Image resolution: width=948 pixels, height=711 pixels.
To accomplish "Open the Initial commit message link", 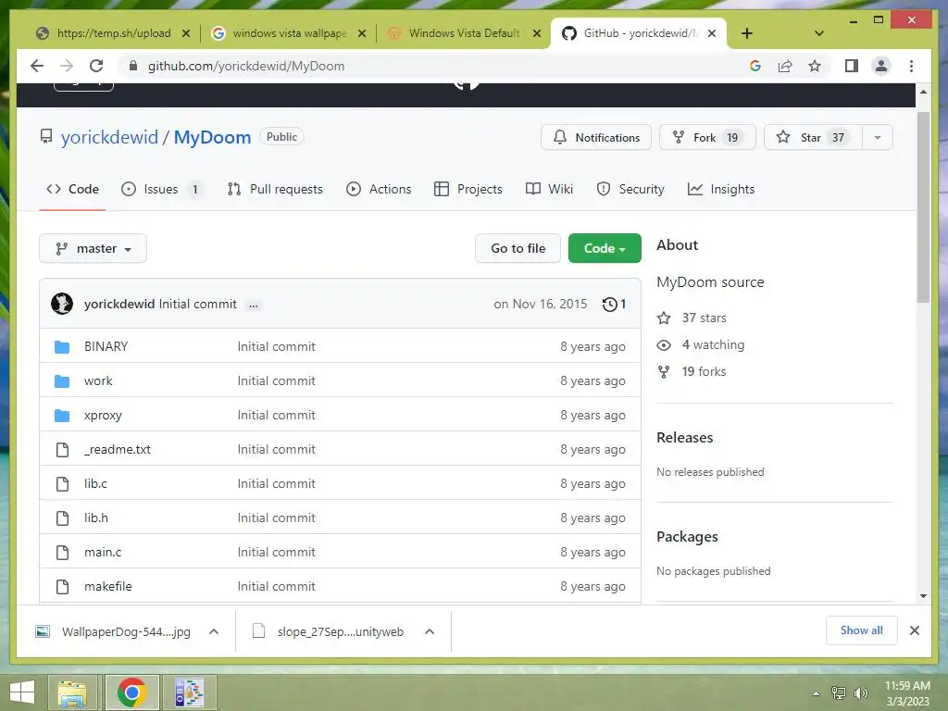I will point(198,304).
